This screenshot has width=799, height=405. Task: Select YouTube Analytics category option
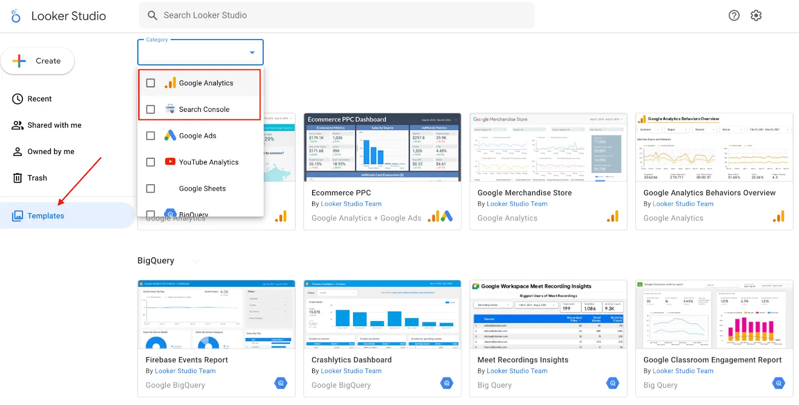click(200, 162)
